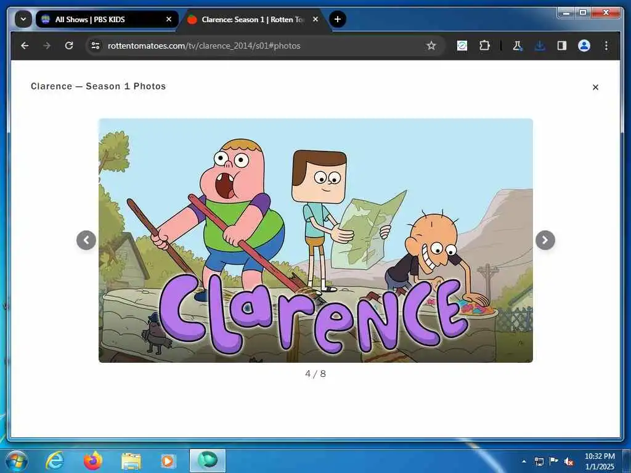Open network status tray icon
Image resolution: width=631 pixels, height=473 pixels.
coord(539,461)
